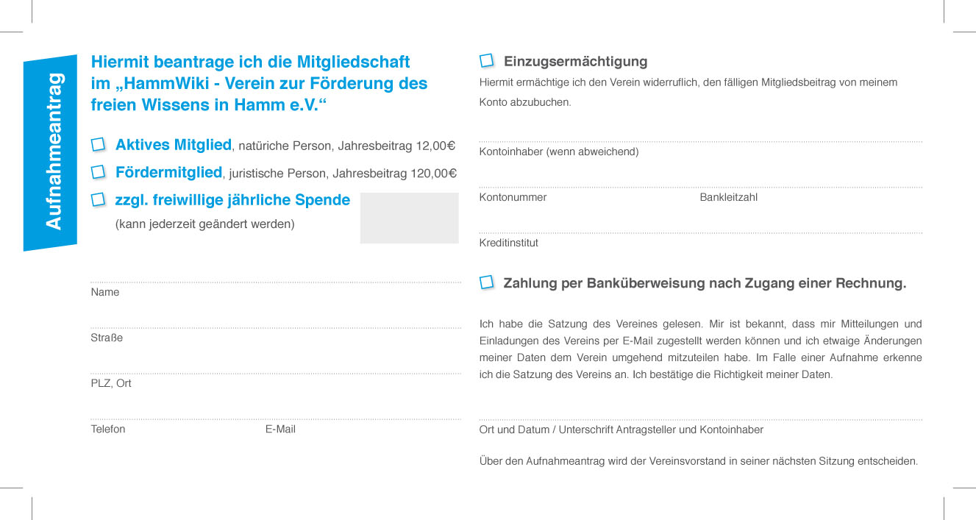
Task: Check the Aktives Mitglied checkbox
Action: click(x=98, y=145)
